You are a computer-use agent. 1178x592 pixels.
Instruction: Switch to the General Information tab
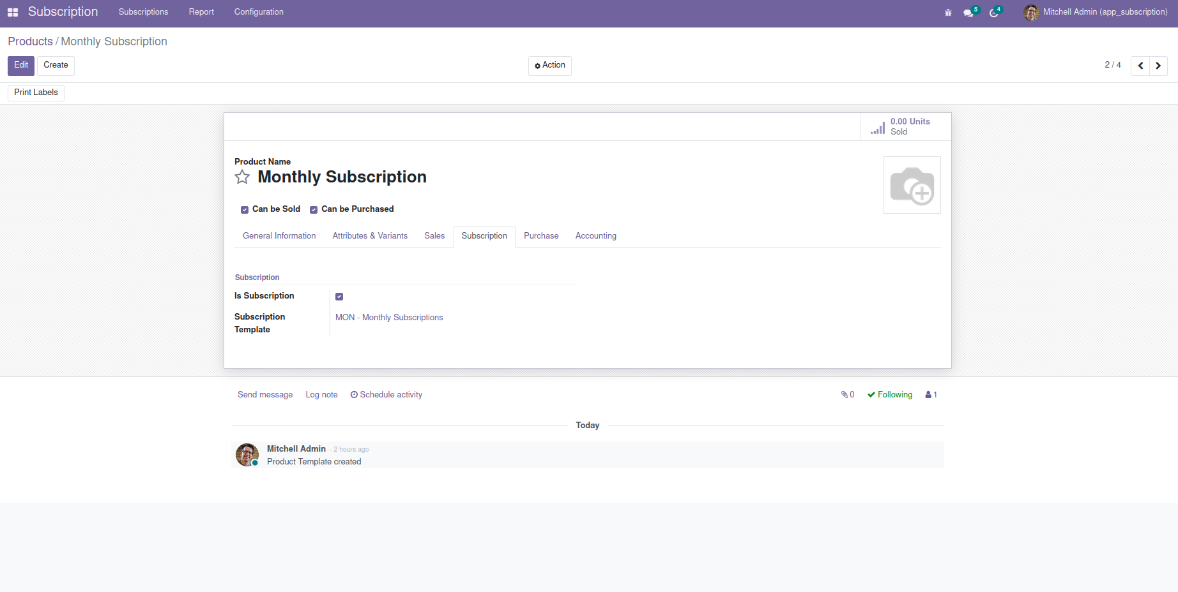[x=279, y=236]
